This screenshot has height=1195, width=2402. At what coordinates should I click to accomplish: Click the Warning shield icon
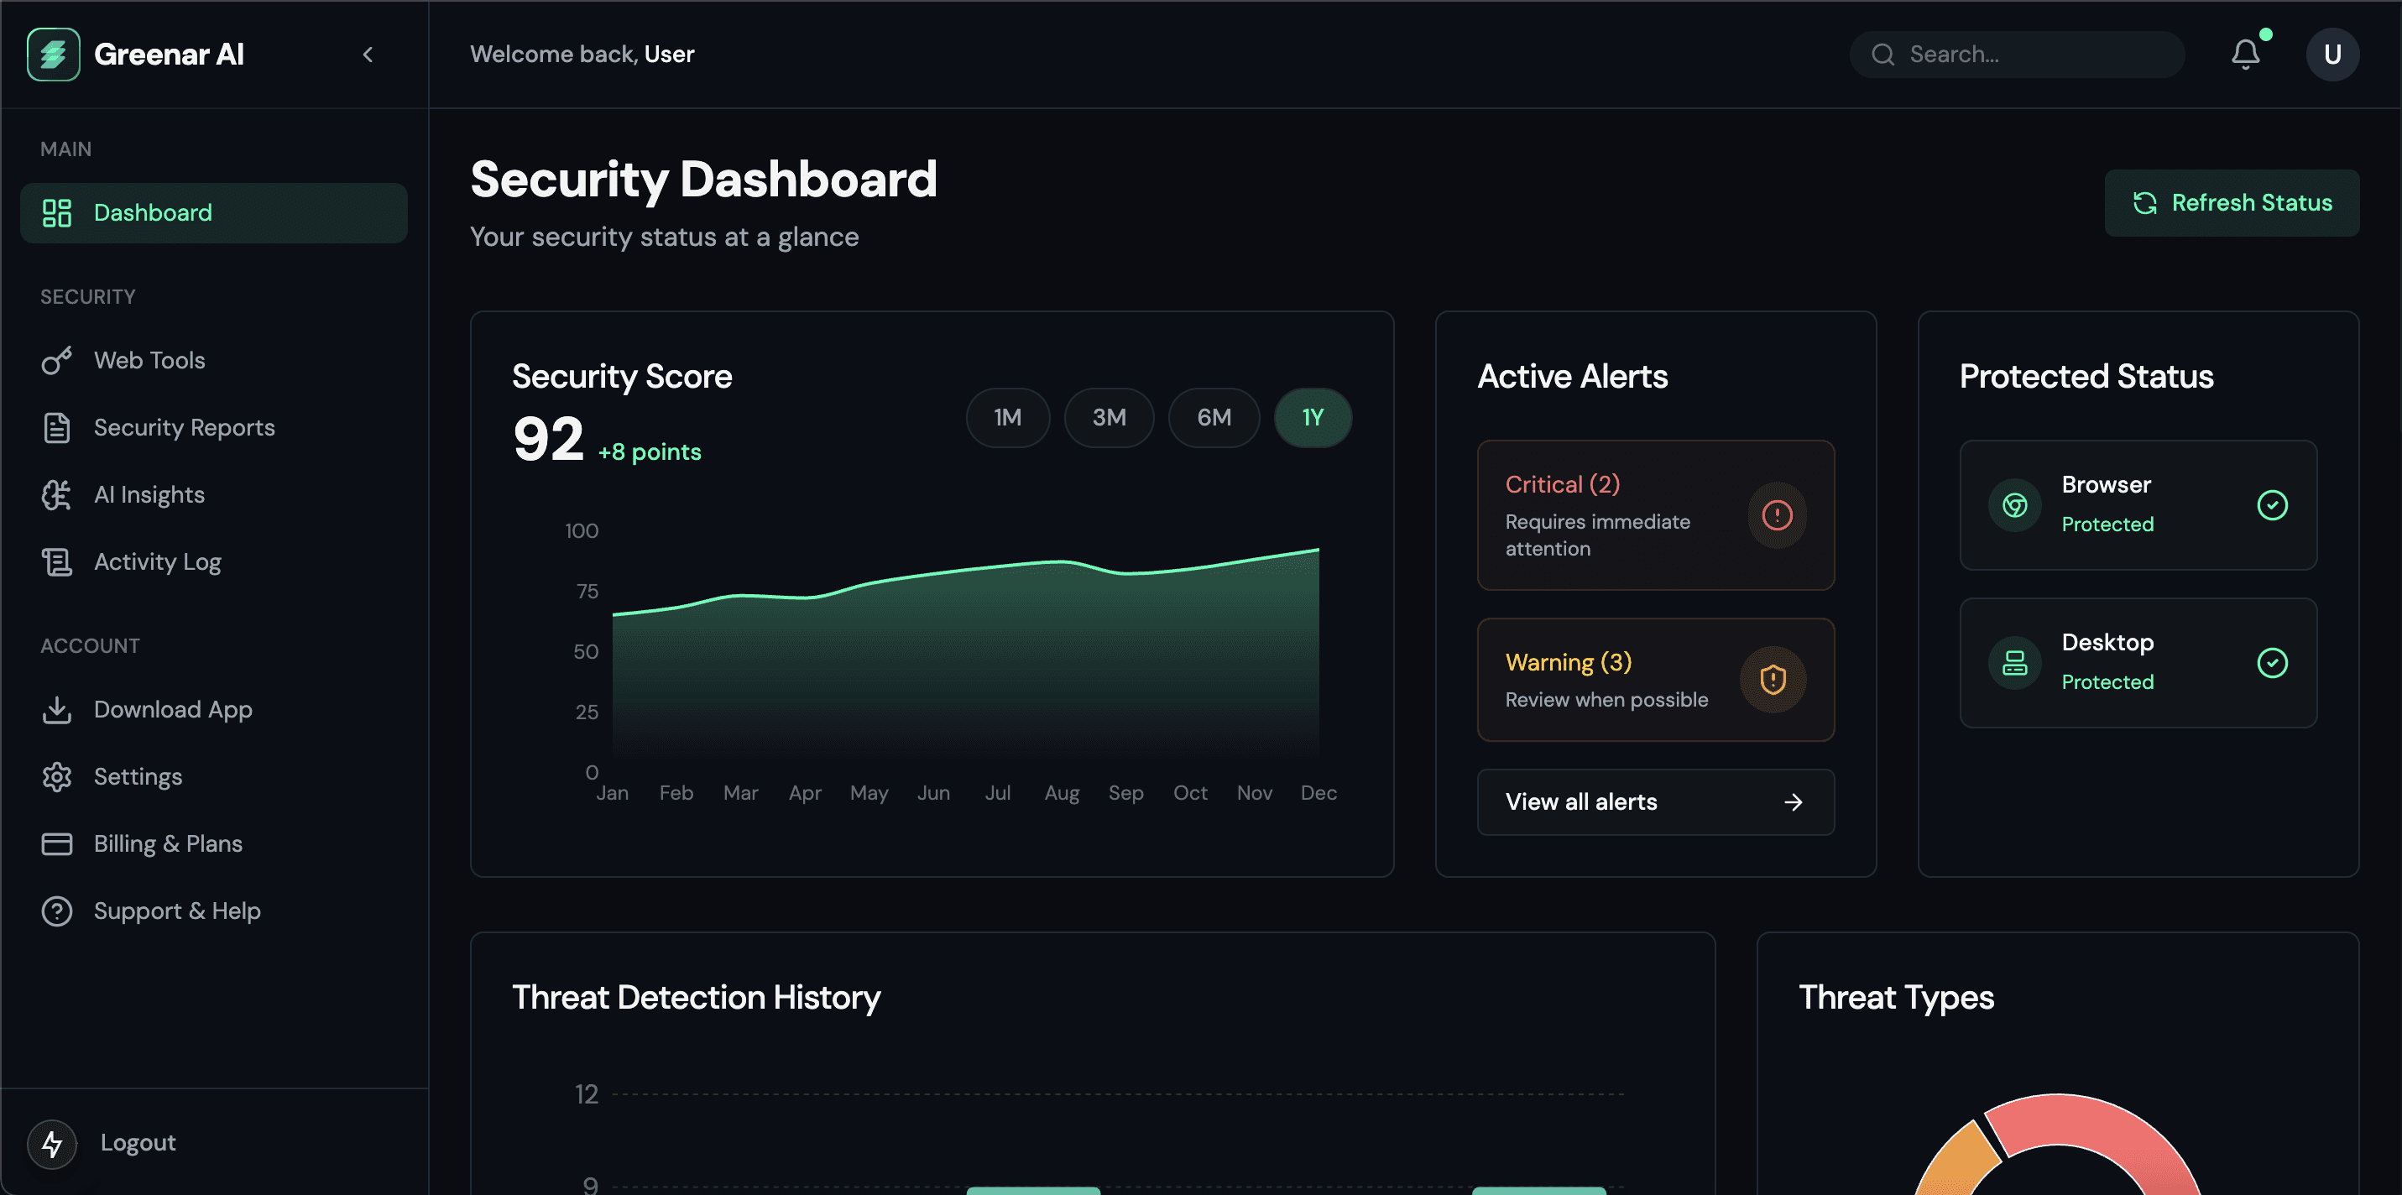coord(1773,680)
